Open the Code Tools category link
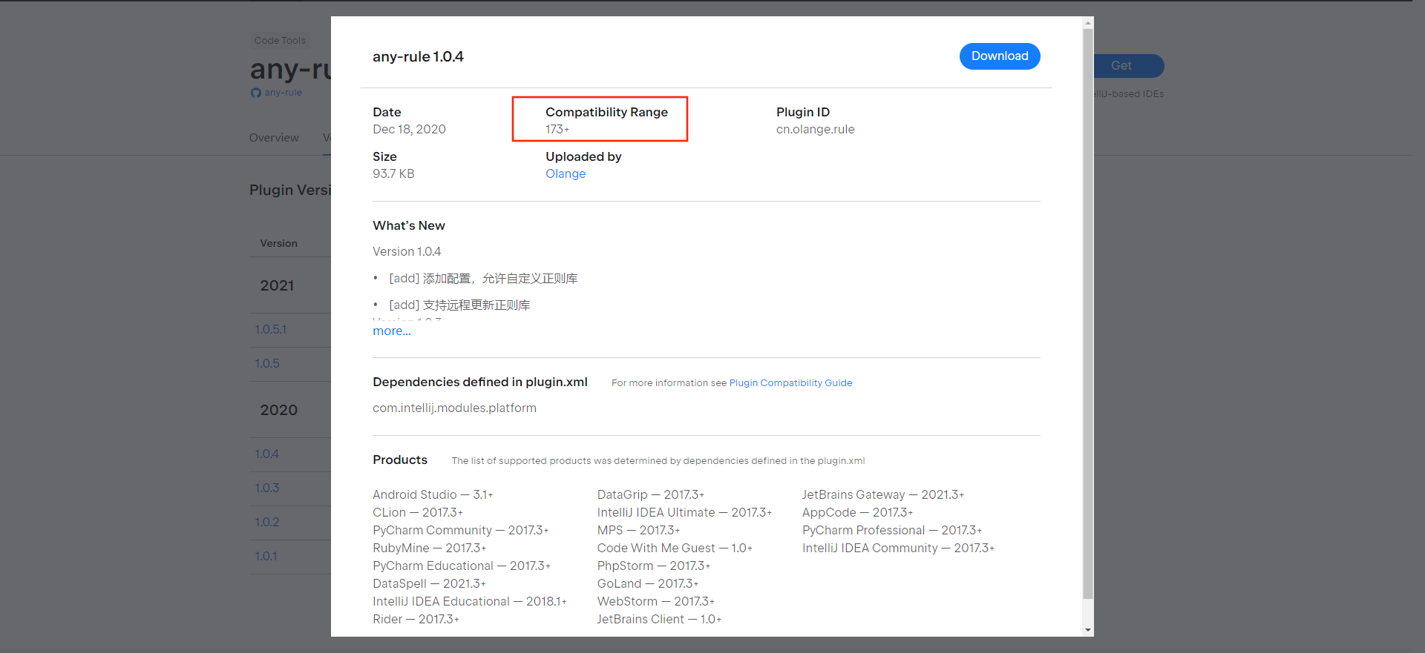The width and height of the screenshot is (1425, 653). tap(280, 41)
